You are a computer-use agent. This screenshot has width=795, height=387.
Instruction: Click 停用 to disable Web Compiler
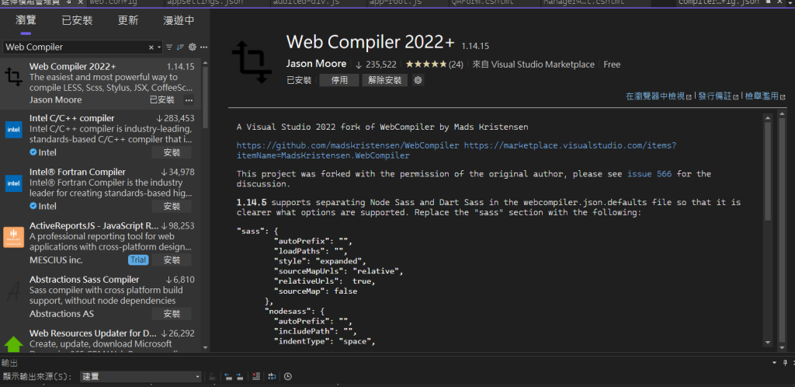point(339,80)
